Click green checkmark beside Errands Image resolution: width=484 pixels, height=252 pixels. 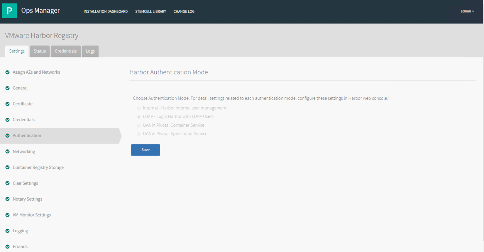8,246
